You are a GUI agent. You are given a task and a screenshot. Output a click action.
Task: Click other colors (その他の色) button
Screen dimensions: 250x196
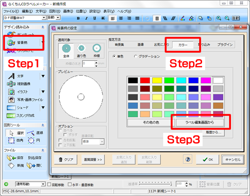pos(151,122)
